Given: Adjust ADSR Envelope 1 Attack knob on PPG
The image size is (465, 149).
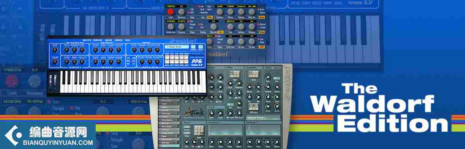Looking at the screenshot, I should click(95, 50).
